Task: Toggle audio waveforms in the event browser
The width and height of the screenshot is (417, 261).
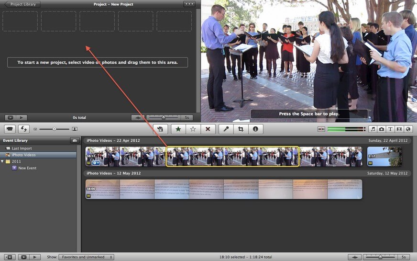Action: click(355, 257)
